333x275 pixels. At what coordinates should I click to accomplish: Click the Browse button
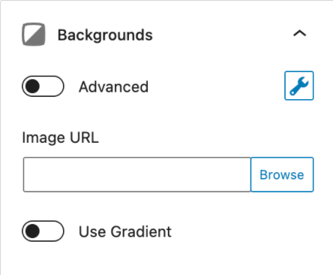coord(282,174)
